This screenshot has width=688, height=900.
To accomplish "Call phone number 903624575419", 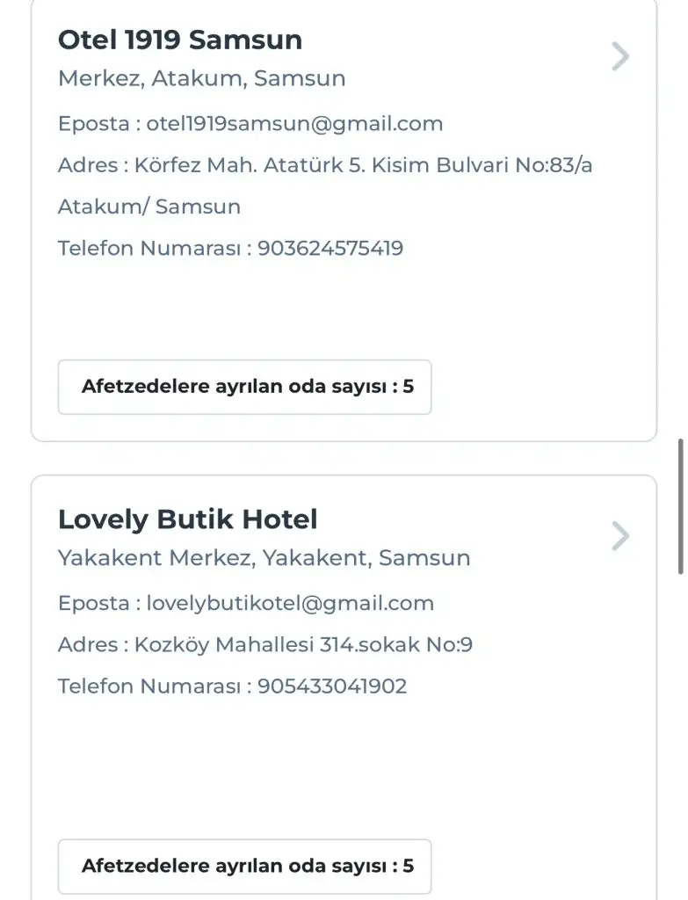I will tap(330, 249).
